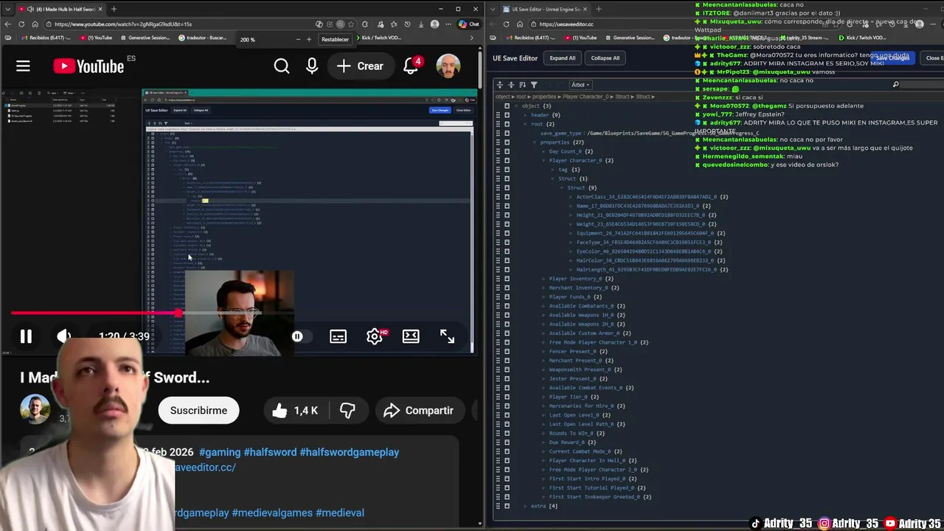This screenshot has width=944, height=531.
Task: Open YouTube search magnifier
Action: [281, 66]
